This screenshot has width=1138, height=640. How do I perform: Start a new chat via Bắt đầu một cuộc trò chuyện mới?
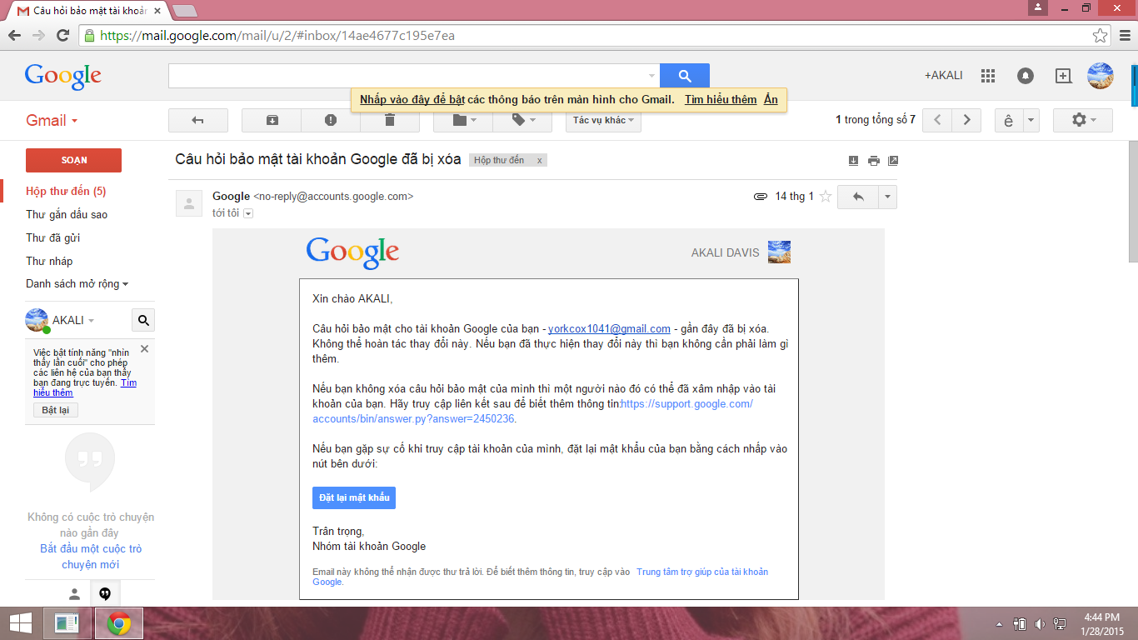click(91, 557)
